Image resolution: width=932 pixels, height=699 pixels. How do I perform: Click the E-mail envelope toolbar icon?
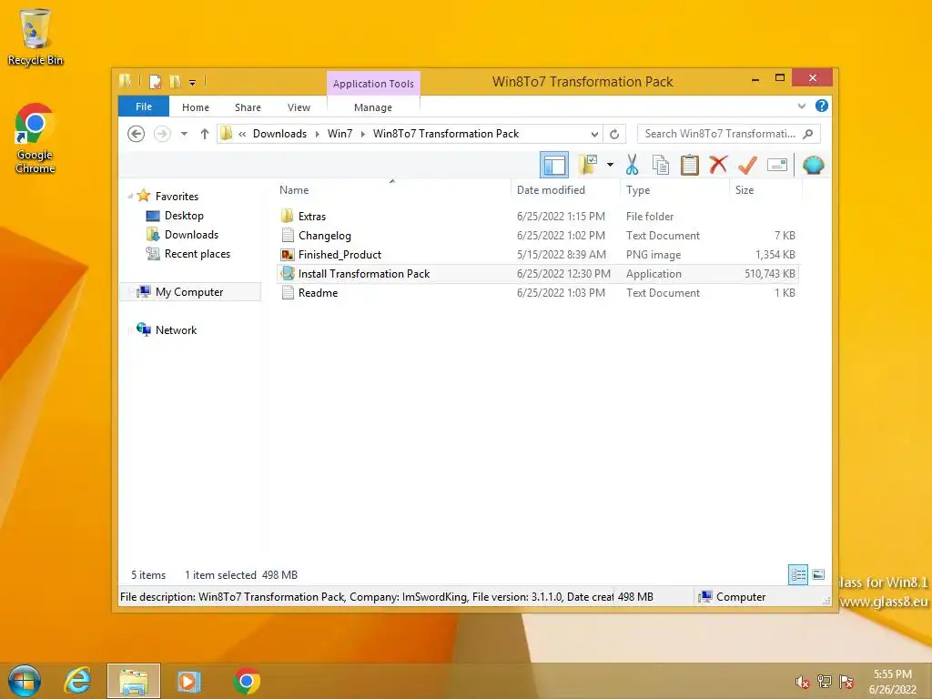coord(777,165)
